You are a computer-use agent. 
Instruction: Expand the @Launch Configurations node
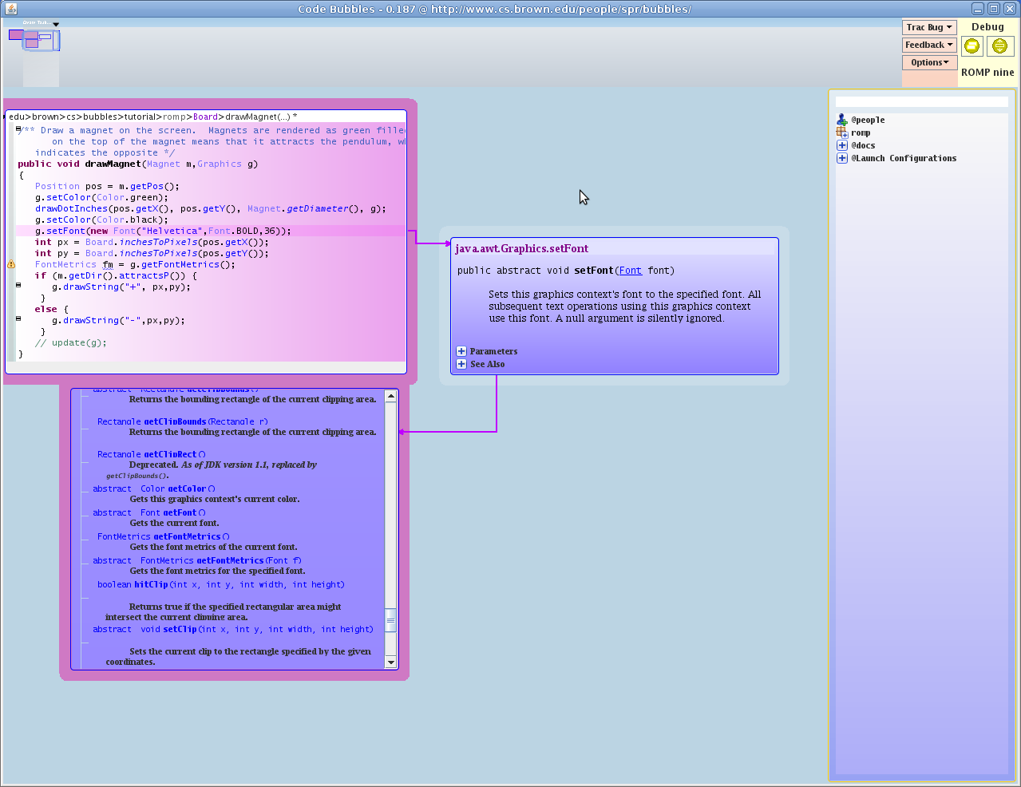(841, 158)
